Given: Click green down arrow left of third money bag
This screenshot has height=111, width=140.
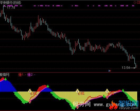Looking at the screenshot, I should click(104, 96).
